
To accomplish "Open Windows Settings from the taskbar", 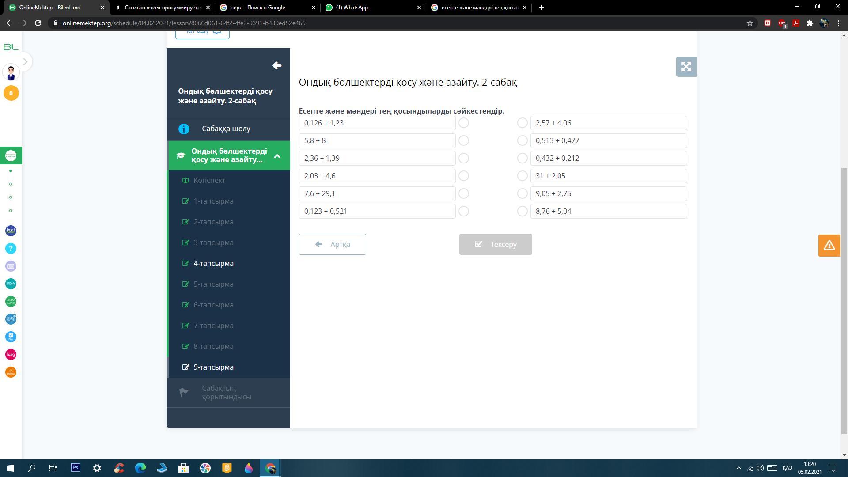I will pyautogui.click(x=97, y=468).
